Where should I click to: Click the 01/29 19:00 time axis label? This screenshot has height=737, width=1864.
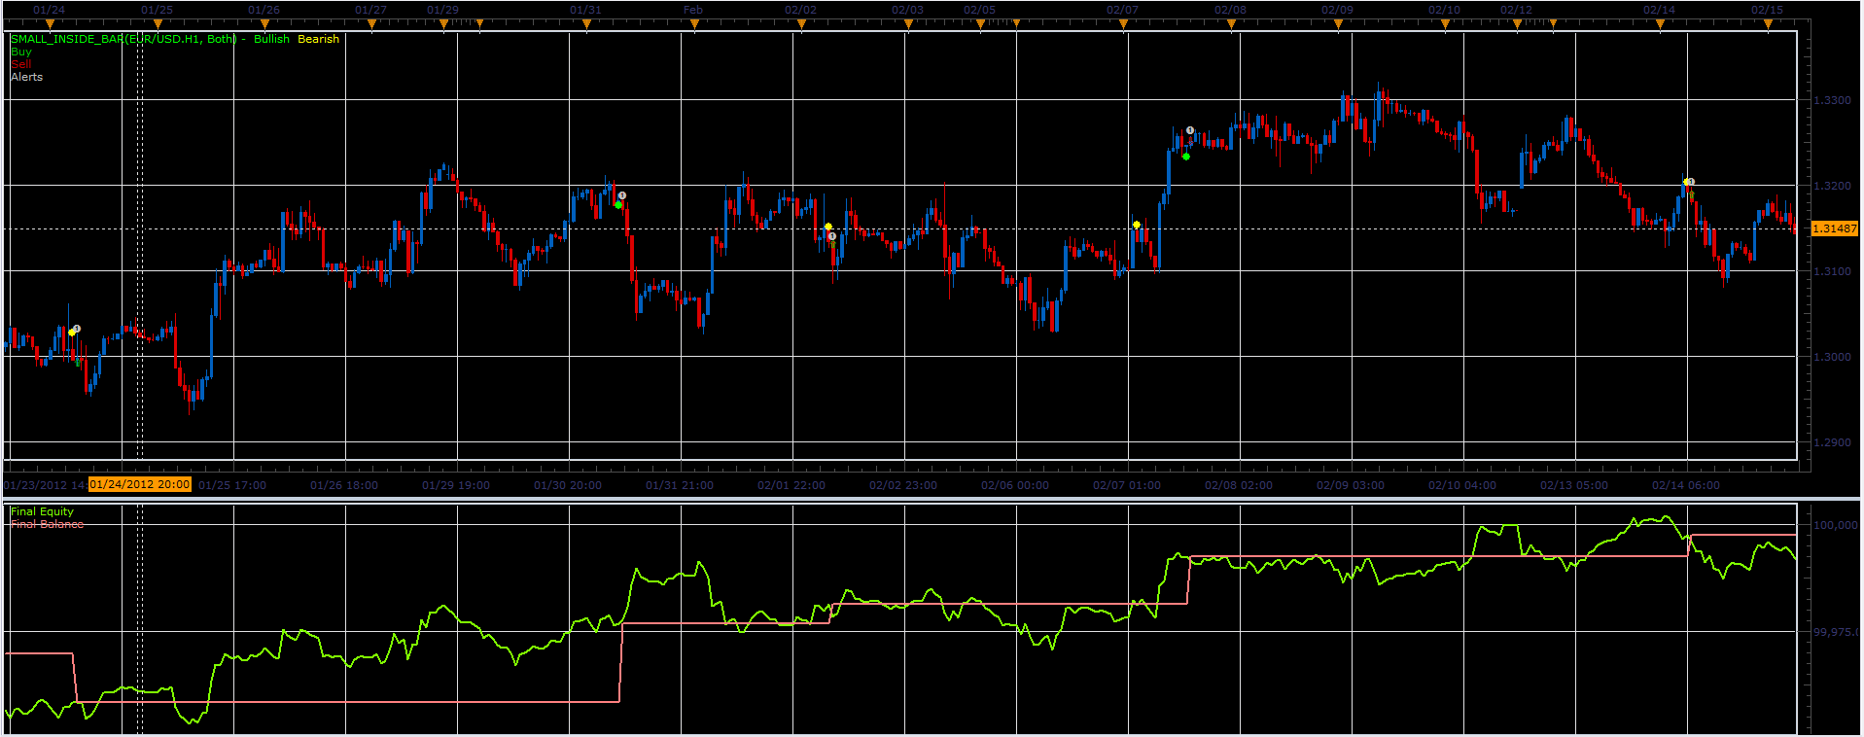456,485
